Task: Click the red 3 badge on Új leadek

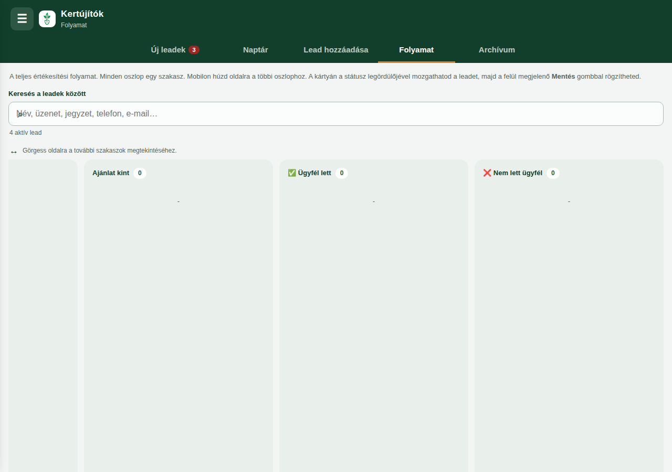Action: (x=194, y=50)
